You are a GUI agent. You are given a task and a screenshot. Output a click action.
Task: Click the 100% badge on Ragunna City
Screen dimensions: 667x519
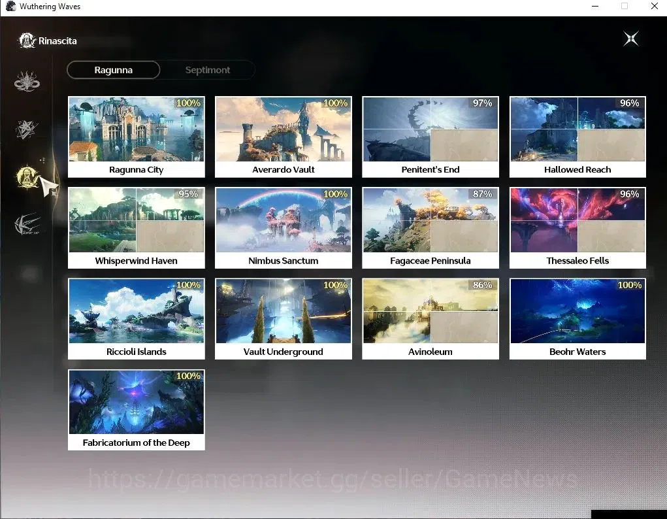[x=188, y=103]
